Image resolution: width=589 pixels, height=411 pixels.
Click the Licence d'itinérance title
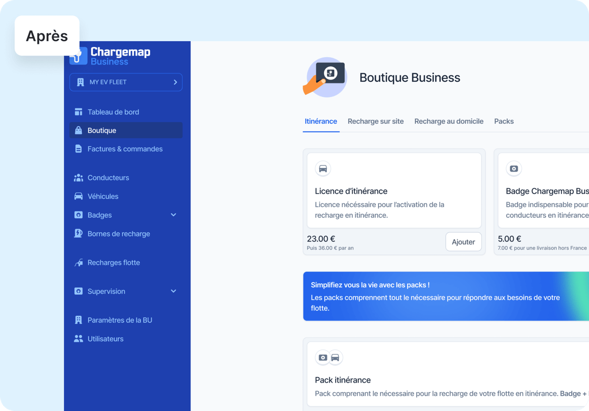(x=351, y=191)
